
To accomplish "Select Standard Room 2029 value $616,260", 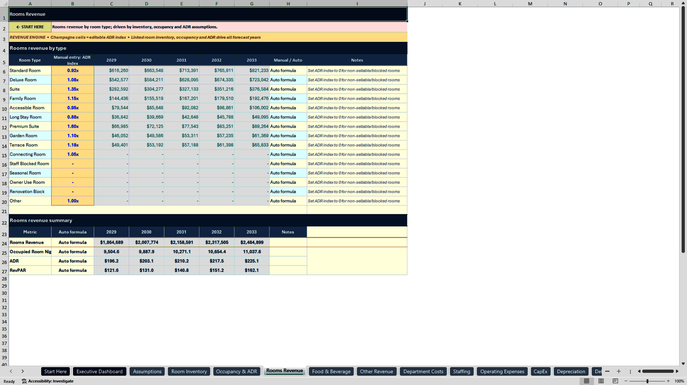I will tap(111, 70).
